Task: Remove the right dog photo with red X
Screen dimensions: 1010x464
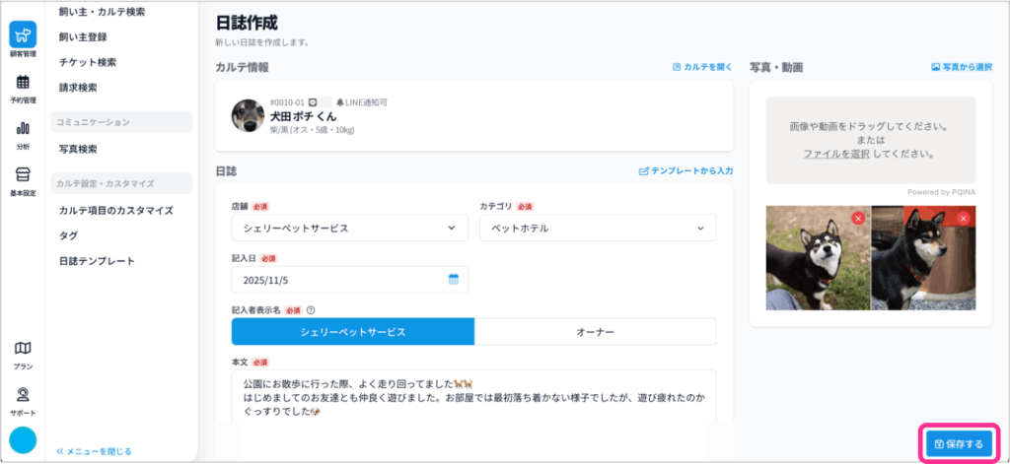Action: point(963,218)
